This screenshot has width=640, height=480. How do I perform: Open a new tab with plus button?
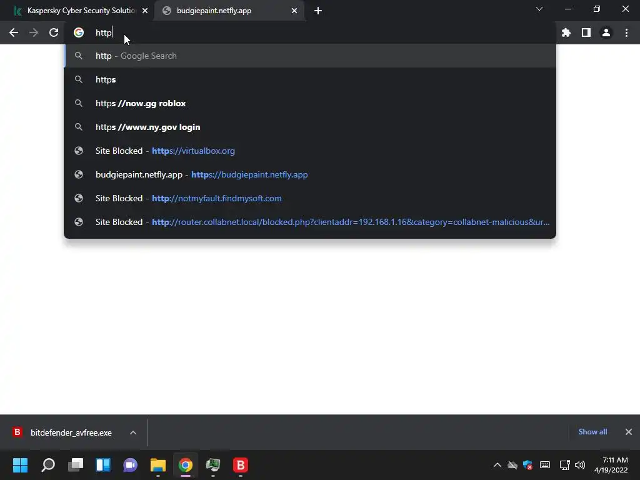coord(318,11)
